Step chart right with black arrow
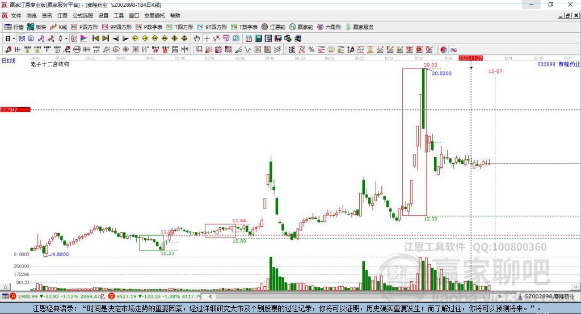Screen dimensions: 581x314 125,39
